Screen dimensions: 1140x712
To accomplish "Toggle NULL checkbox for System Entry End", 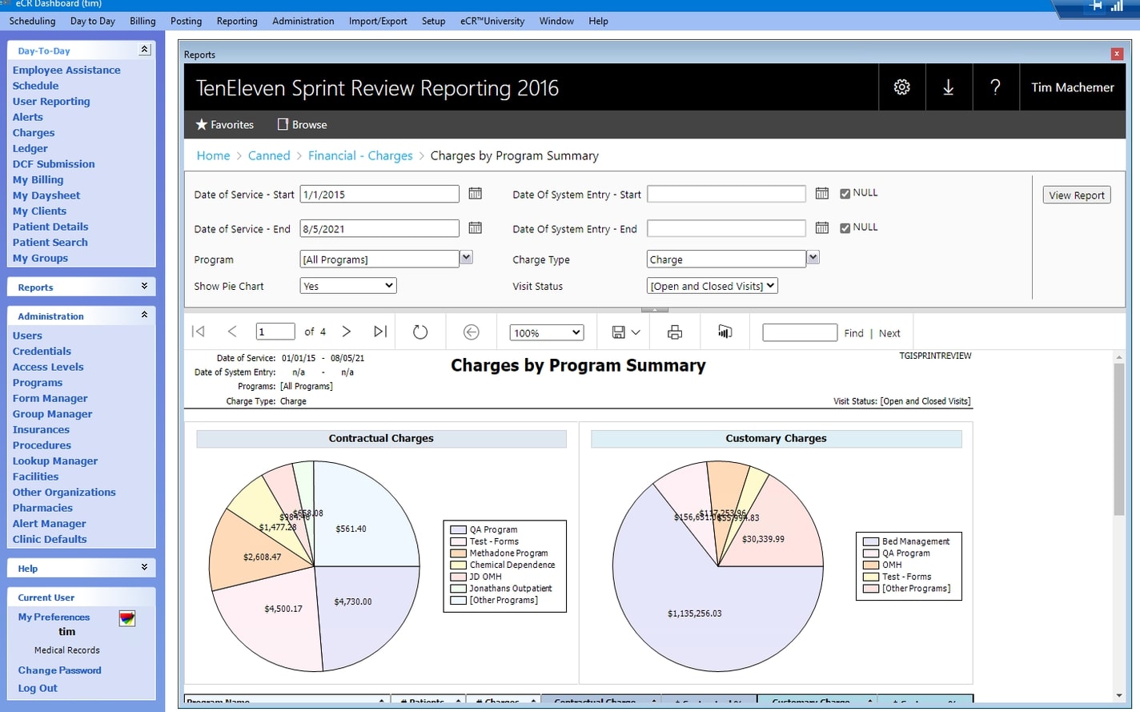I will point(845,227).
